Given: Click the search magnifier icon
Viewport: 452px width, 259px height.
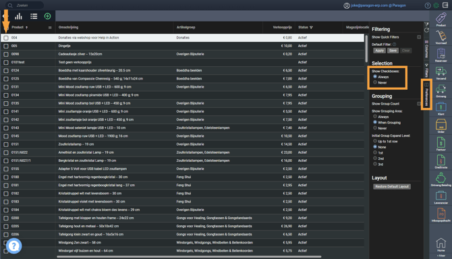Looking at the screenshot, I should coord(10,5).
